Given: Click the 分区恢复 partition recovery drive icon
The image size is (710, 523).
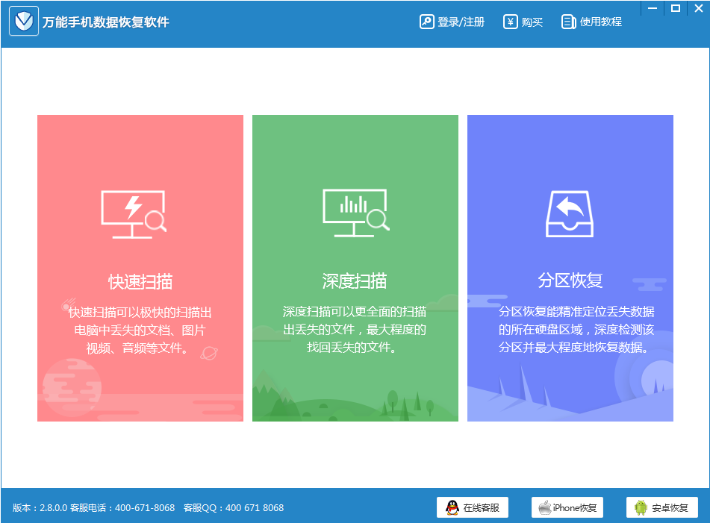Looking at the screenshot, I should 570,212.
